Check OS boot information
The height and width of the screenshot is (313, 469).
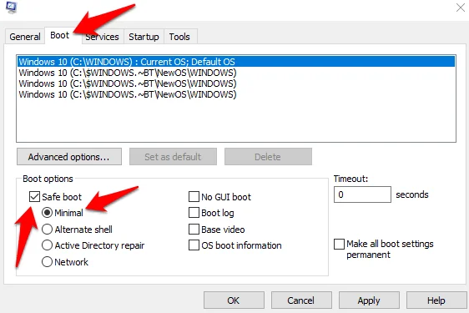point(194,245)
